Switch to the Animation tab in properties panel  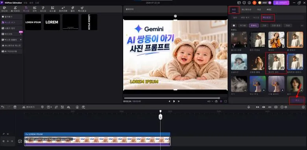click(246, 9)
